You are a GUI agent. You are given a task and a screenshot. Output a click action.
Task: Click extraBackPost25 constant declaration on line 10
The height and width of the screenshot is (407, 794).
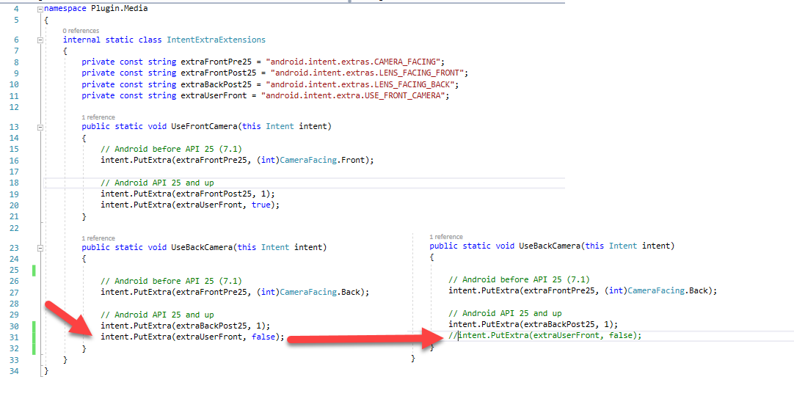pos(216,84)
